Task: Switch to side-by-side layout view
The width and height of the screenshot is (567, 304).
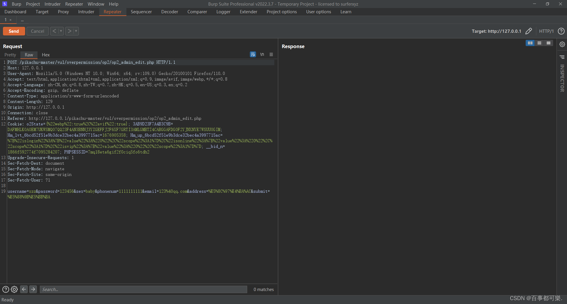Action: point(530,43)
